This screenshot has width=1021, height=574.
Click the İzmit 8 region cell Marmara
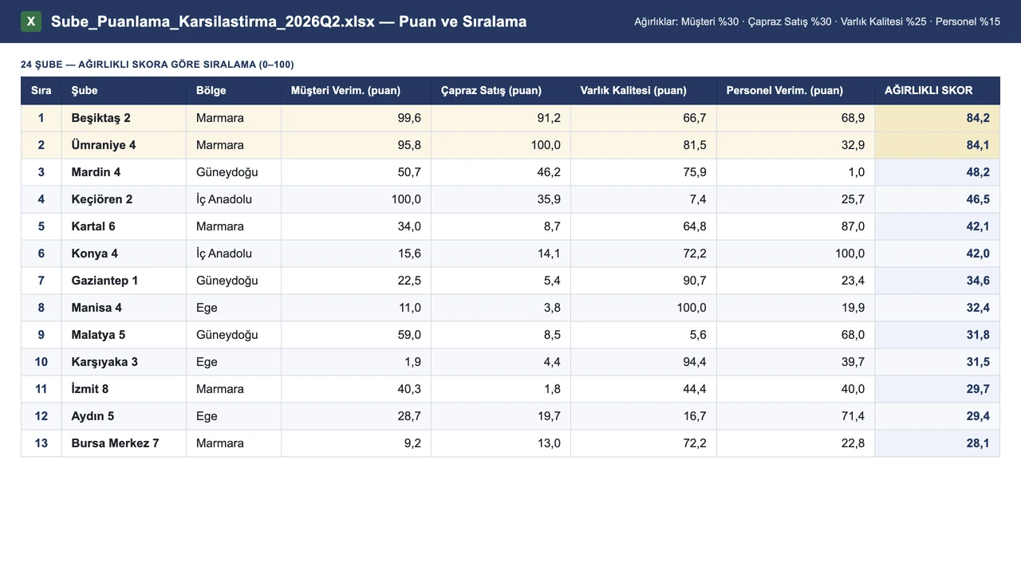pyautogui.click(x=234, y=389)
